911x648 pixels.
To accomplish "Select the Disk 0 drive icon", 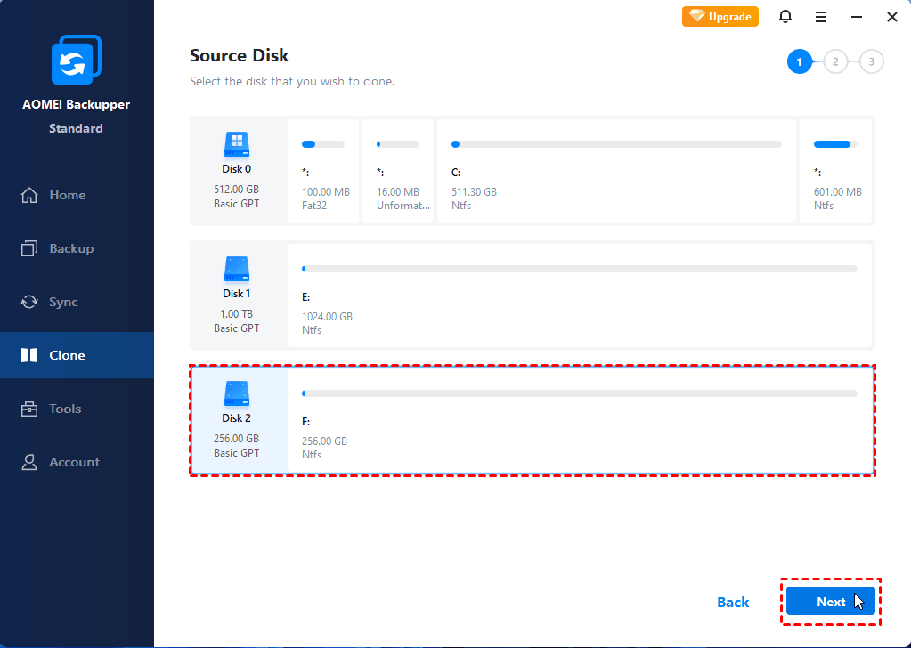I will [236, 143].
